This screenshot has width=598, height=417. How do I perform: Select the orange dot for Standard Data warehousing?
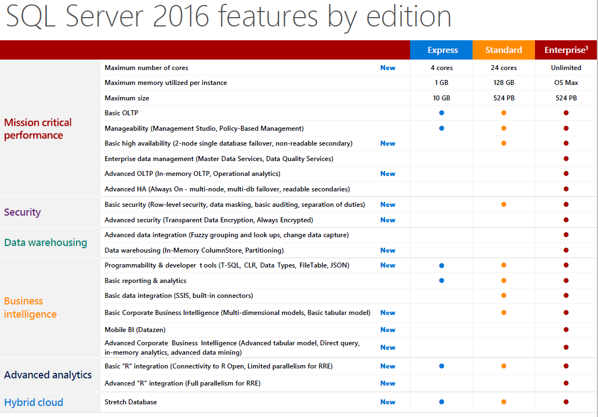click(x=503, y=250)
